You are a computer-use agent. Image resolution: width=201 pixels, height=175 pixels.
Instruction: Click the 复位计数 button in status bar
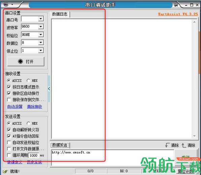[186, 171]
